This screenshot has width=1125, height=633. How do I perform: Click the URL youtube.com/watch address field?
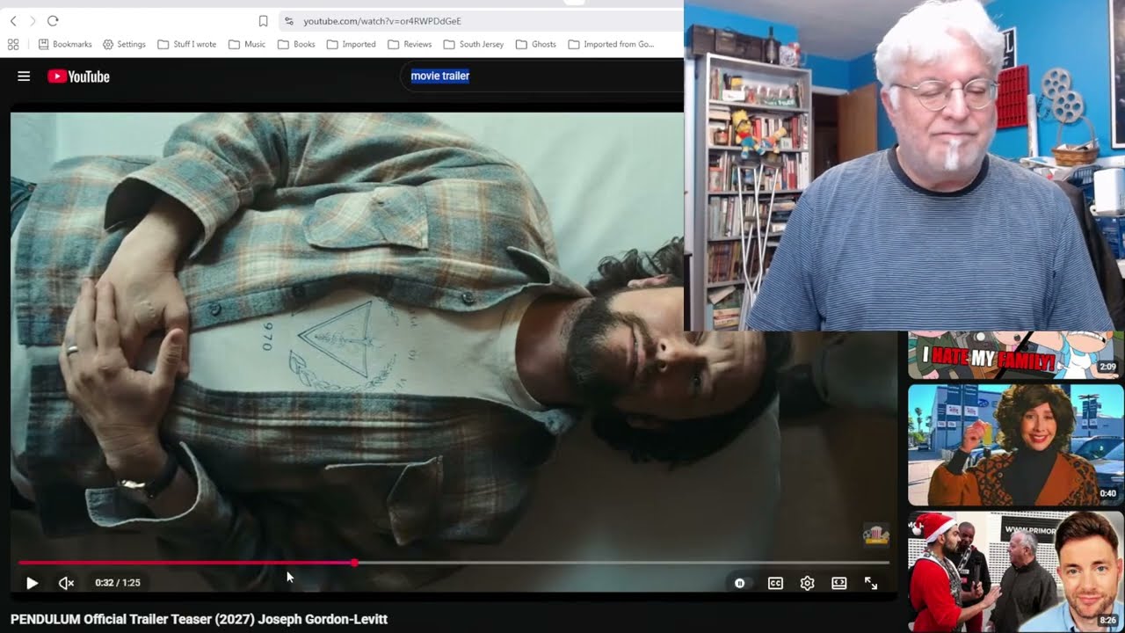382,21
